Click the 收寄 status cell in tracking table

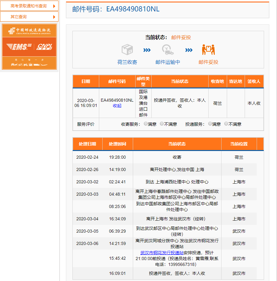(x=177, y=157)
